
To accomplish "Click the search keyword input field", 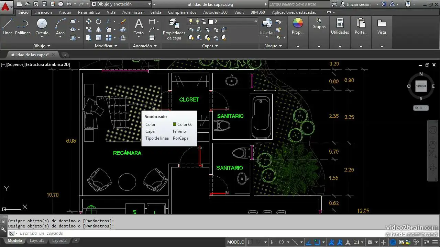I will (299, 4).
